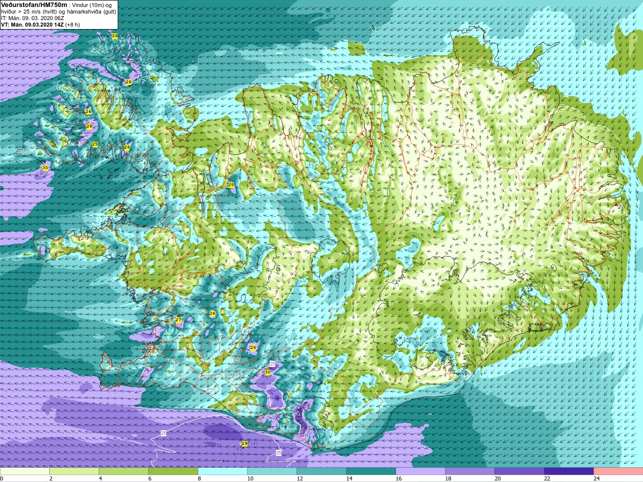Pick the deep indigo 22–24 m/s legend swatch
Viewport: 643px width, 482px height.
click(569, 471)
